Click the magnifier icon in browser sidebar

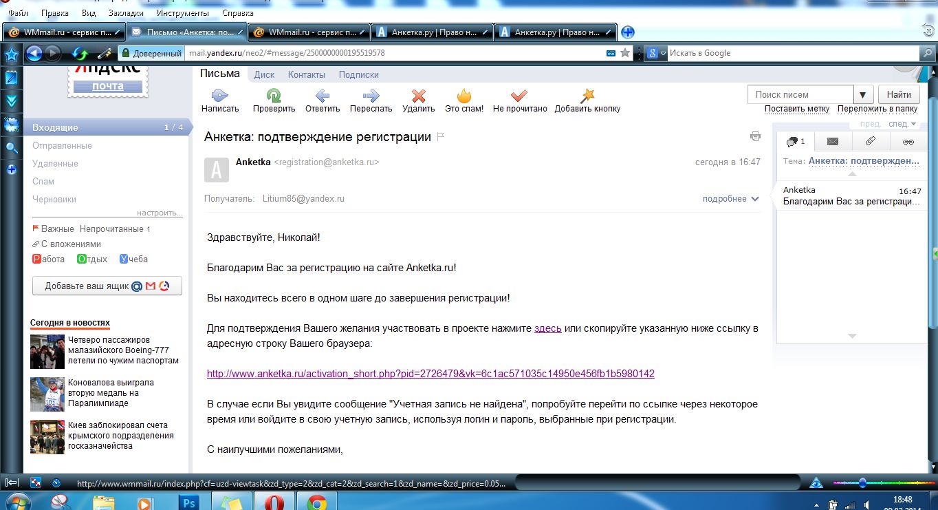tap(11, 147)
